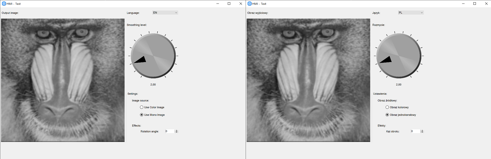Screen dimensions: 491x159
Task: Click the 'Rozmycie:' label
Action: [x=379, y=25]
